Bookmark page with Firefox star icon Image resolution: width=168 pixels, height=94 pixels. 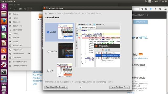142,9
